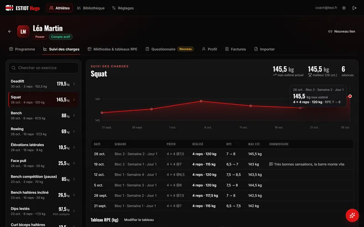This screenshot has width=364, height=227.
Task: Expand the Bench exercise chevron
Action: point(74,116)
